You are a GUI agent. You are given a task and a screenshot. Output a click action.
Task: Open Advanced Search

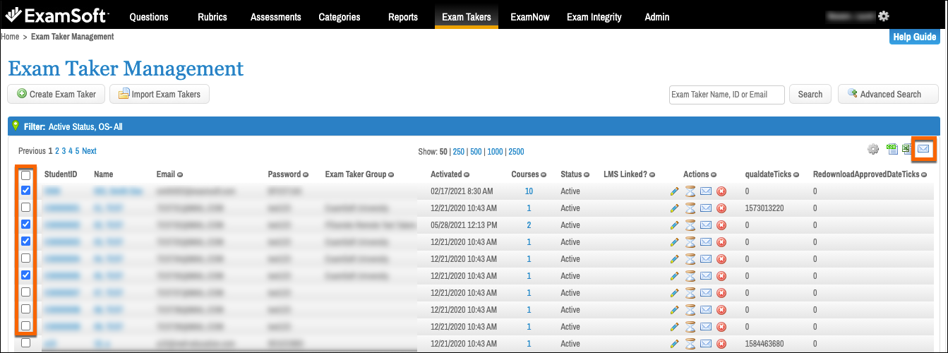[x=888, y=94]
